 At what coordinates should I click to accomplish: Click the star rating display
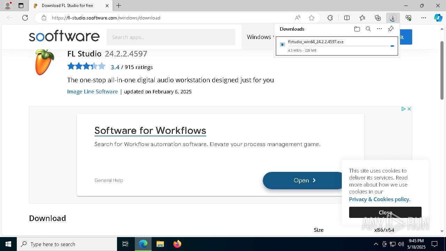86,66
